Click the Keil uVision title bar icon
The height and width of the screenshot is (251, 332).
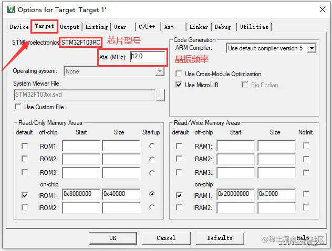(x=11, y=9)
